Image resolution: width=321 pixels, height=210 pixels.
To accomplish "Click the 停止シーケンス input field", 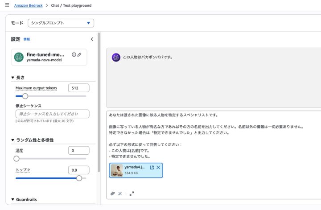I will (52, 114).
